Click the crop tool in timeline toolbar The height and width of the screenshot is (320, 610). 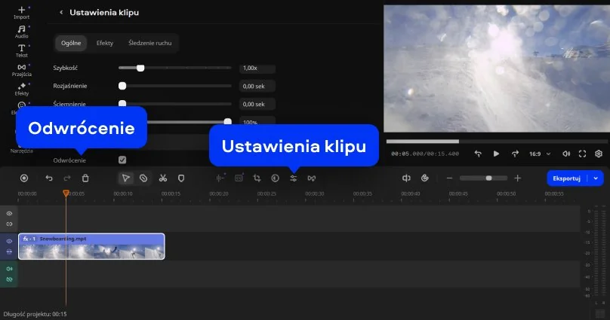tap(257, 178)
